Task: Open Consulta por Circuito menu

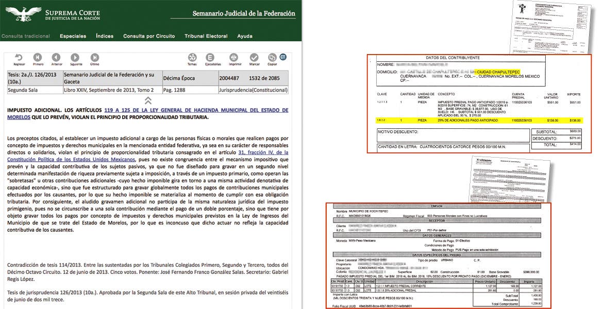Action: click(148, 36)
